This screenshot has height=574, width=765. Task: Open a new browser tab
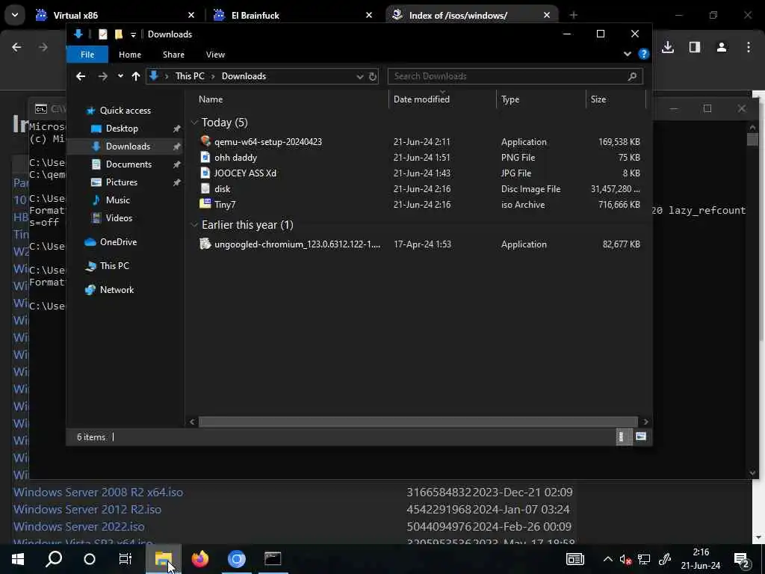click(x=573, y=15)
